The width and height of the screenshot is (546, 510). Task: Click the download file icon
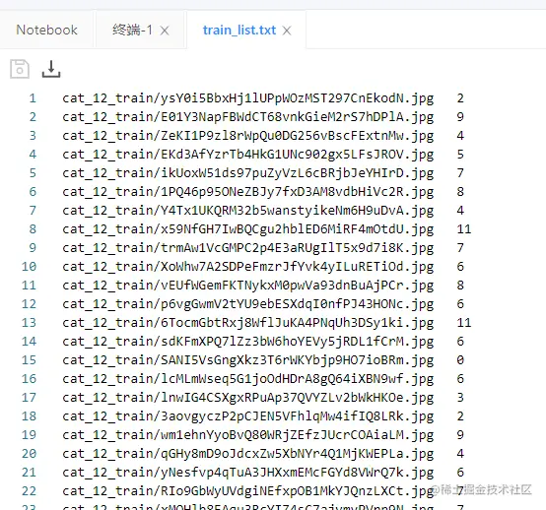tap(51, 69)
